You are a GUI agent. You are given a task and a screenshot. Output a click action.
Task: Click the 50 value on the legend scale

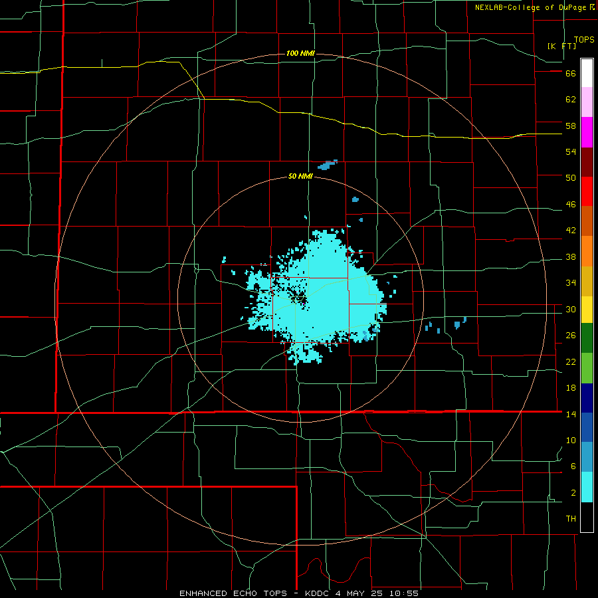571,178
